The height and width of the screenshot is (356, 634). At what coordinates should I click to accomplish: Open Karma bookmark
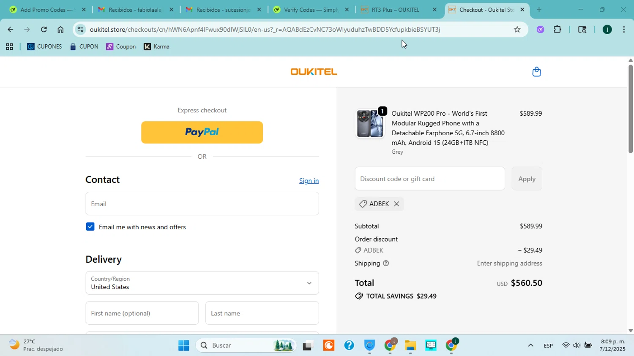(x=156, y=47)
